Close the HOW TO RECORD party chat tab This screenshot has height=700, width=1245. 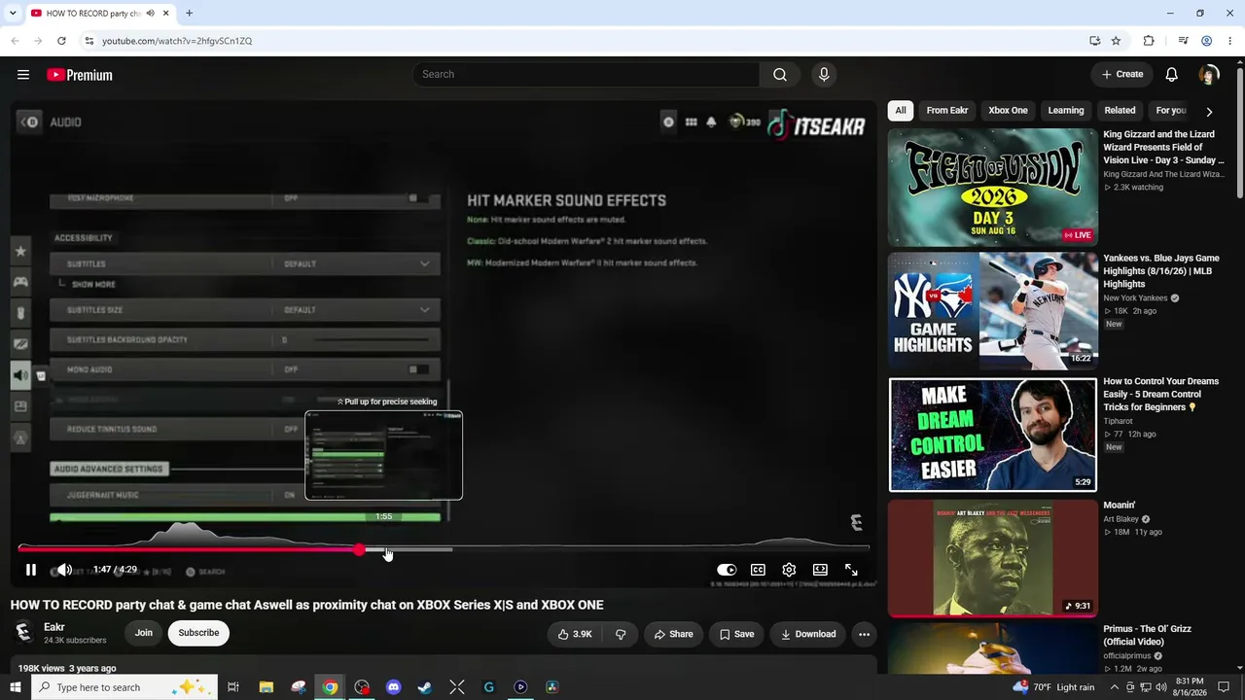click(x=165, y=14)
